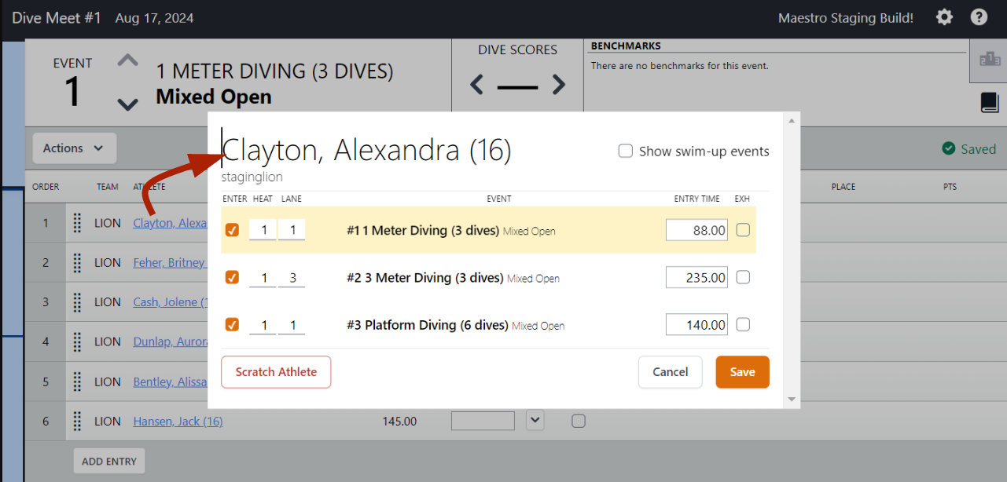Grab drag handle for order row 5
1007x482 pixels.
pyautogui.click(x=77, y=382)
